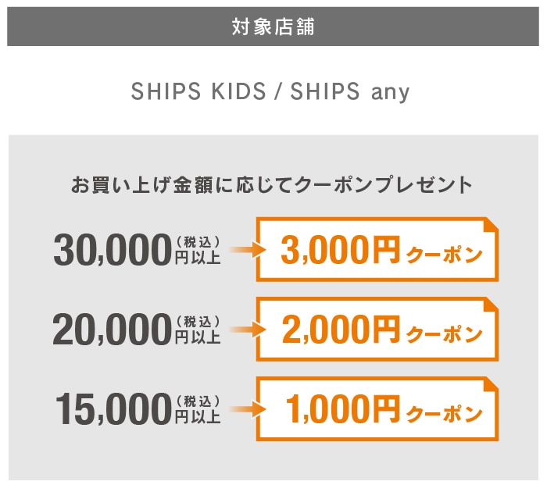Image resolution: width=547 pixels, height=492 pixels.
Task: Click the お買い上げ金額に応じてクーポンプレゼント heading
Action: pyautogui.click(x=273, y=186)
